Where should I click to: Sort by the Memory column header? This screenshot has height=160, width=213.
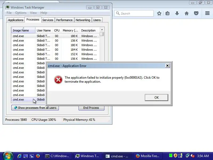coord(70,30)
